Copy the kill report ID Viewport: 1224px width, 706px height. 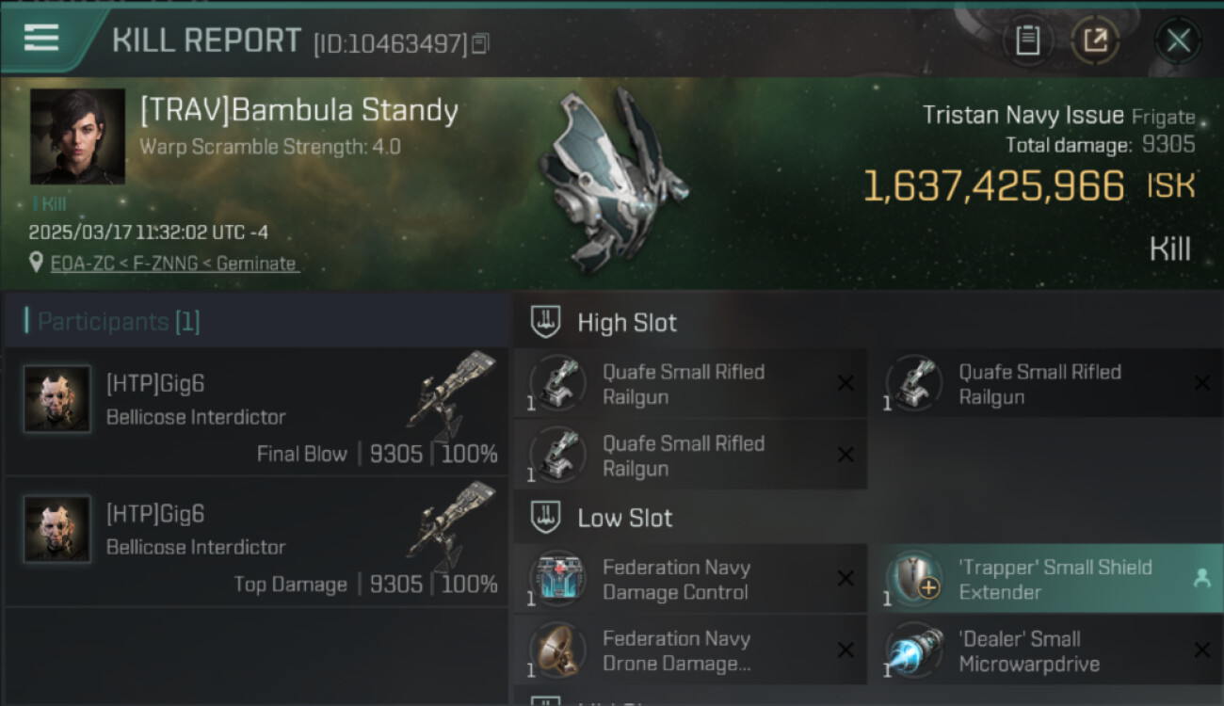tap(481, 43)
